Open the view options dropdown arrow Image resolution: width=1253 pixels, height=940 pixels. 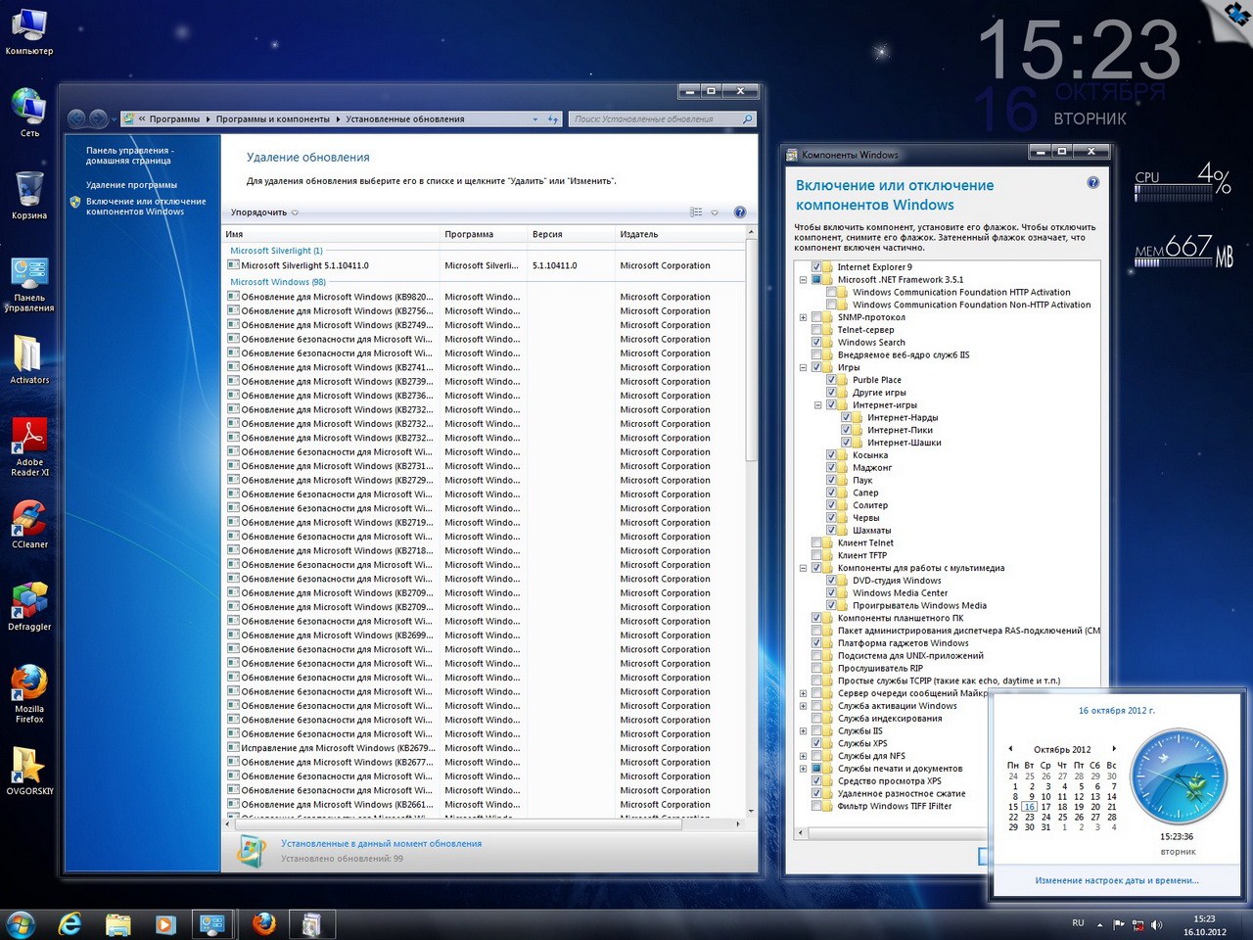(715, 212)
